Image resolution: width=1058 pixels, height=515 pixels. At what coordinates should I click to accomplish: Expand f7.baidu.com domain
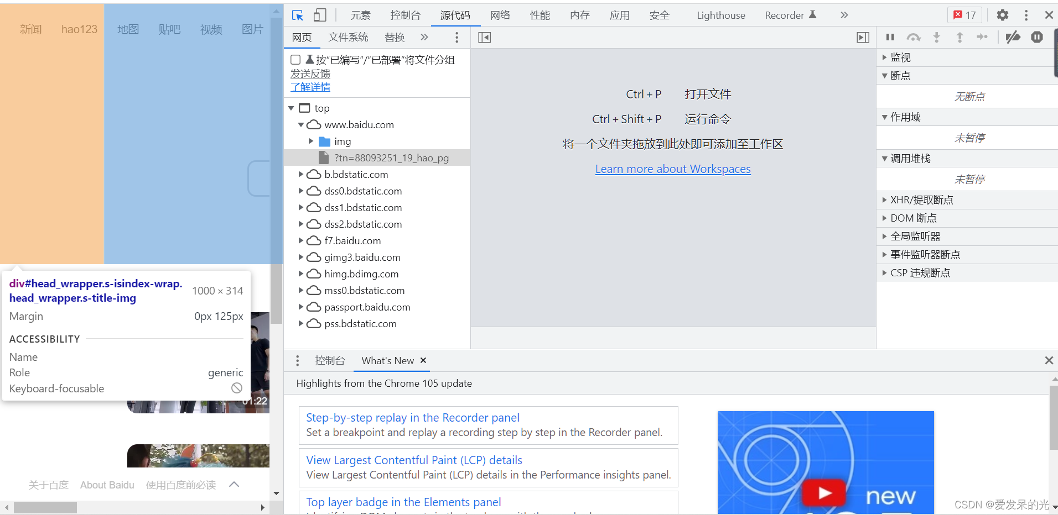[301, 241]
